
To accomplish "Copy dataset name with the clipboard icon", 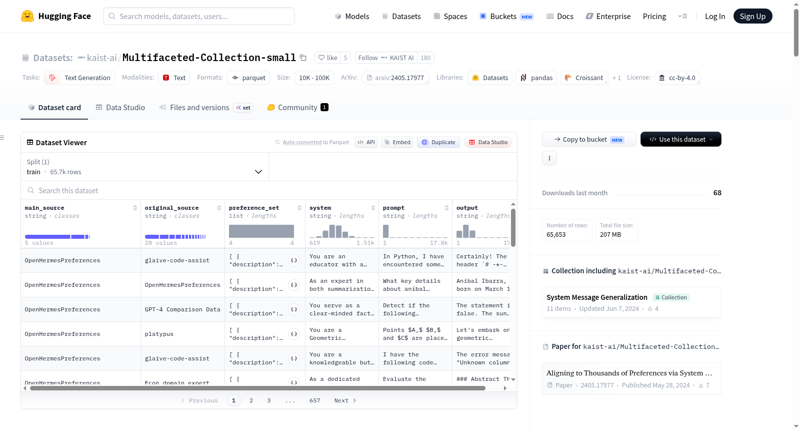I will pyautogui.click(x=303, y=58).
